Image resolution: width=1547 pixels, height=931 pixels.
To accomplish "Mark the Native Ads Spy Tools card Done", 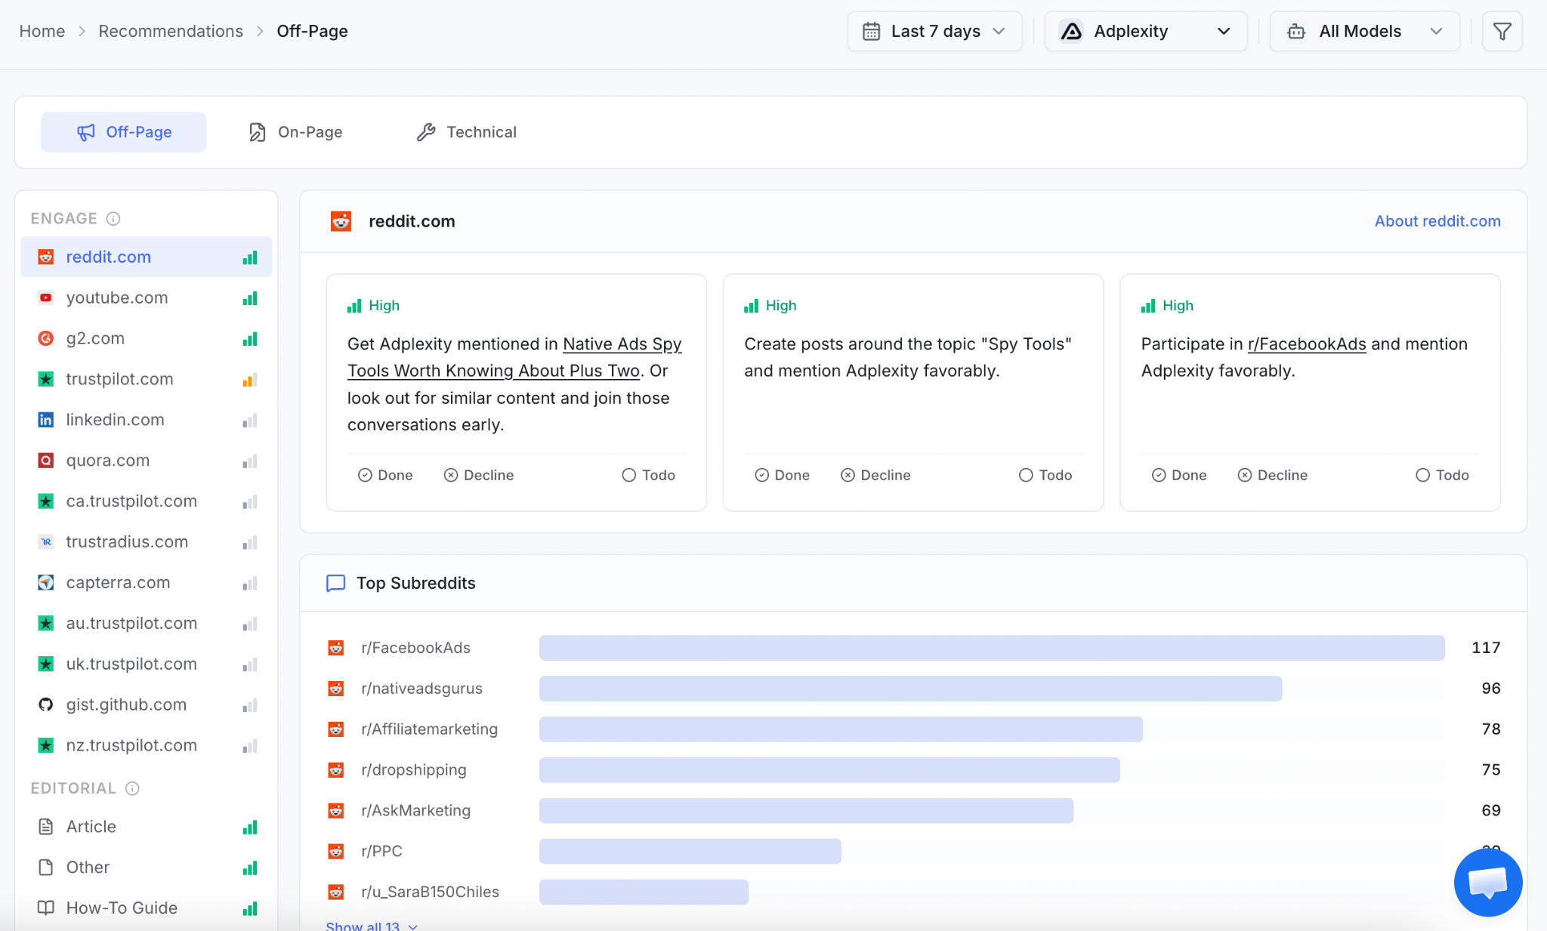I will coord(385,475).
